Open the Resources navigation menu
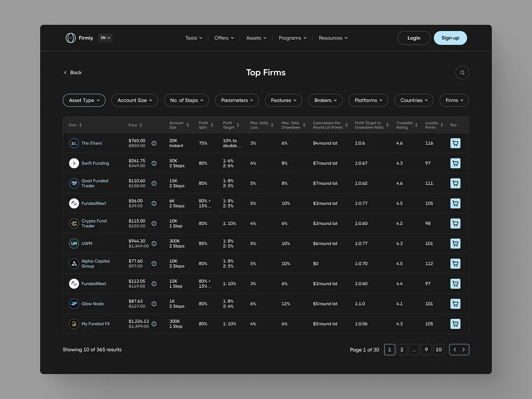The width and height of the screenshot is (532, 399). (333, 38)
